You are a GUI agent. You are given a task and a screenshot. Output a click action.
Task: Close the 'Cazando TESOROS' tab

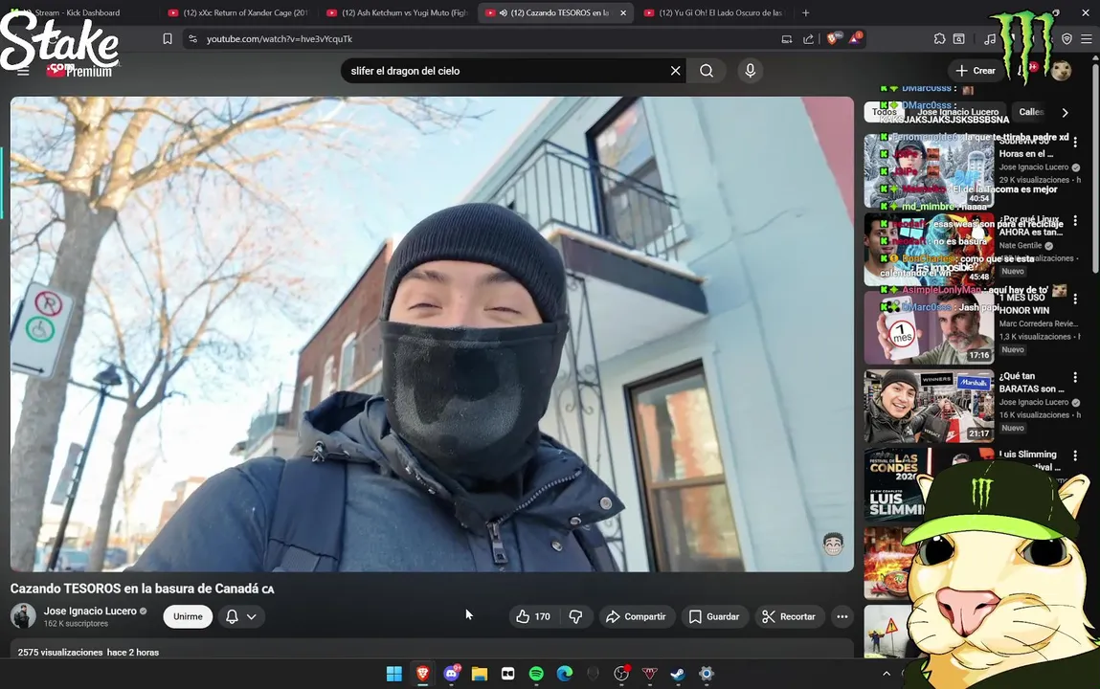click(x=623, y=12)
